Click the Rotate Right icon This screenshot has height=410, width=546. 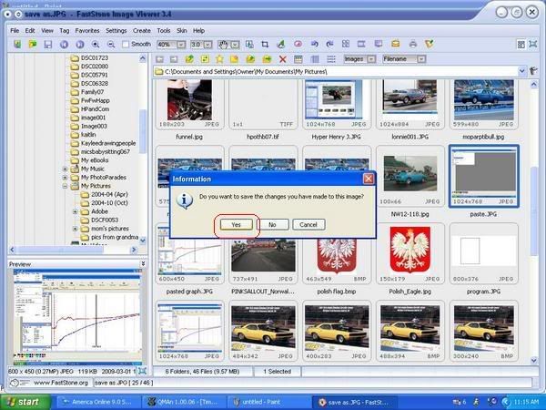point(329,45)
